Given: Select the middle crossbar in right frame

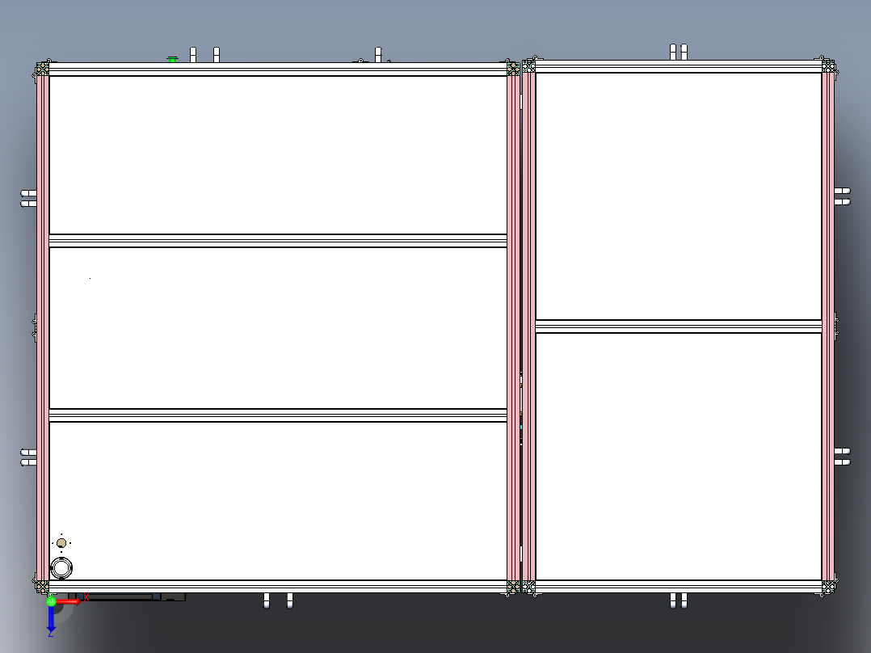Looking at the screenshot, I should [678, 326].
